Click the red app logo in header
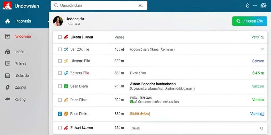This screenshot has width=271, height=135. point(7,6)
